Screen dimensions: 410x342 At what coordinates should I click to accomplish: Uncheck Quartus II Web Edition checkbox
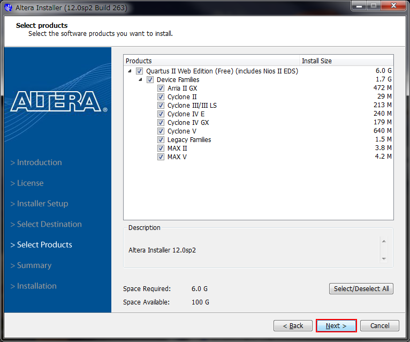click(139, 71)
